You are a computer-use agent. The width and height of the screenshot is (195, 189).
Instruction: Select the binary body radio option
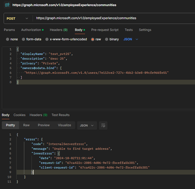tap(112, 39)
